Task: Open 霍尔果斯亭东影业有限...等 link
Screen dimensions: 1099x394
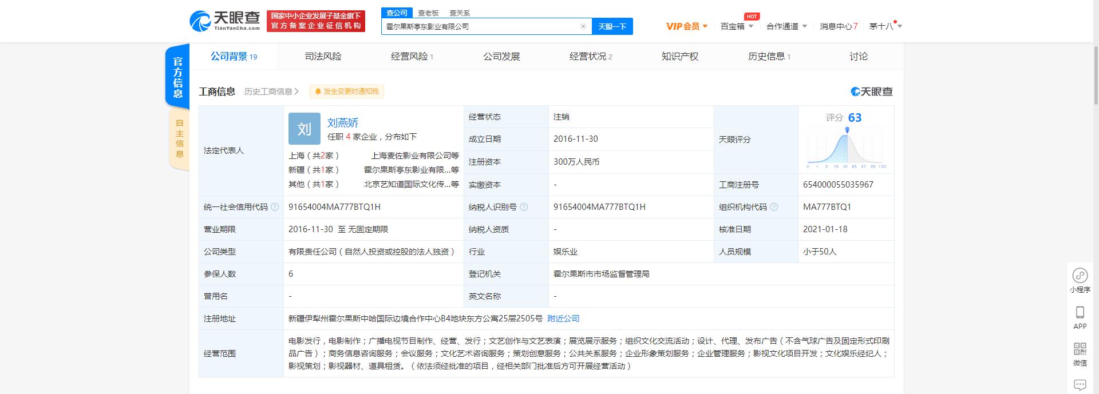Action: coord(412,170)
